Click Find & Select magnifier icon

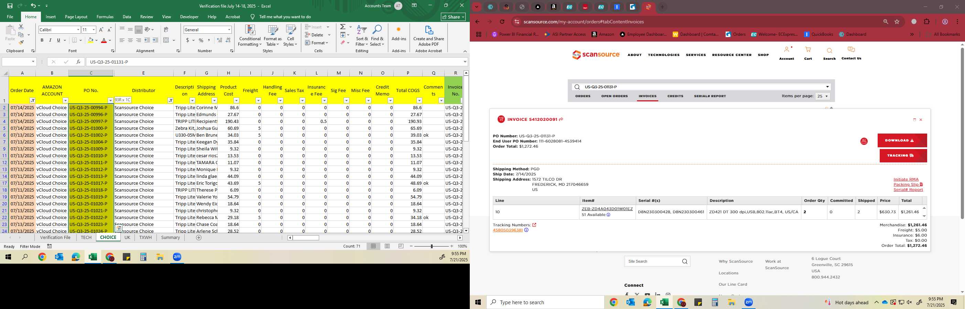coord(377,36)
